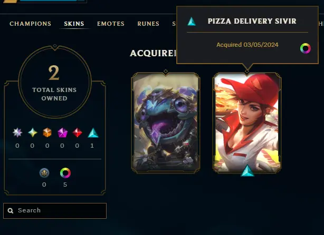Click the magnifier icon in search box
The height and width of the screenshot is (235, 324).
click(x=11, y=210)
